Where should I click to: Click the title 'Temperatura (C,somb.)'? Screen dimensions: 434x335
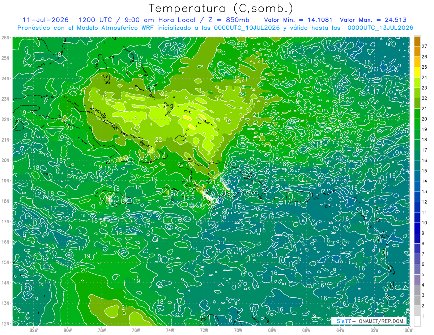[x=221, y=8]
